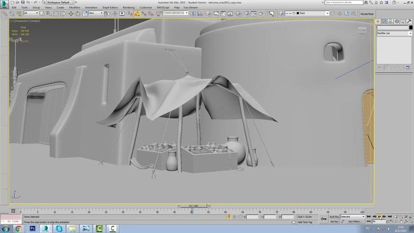Open the Modifiers menu

pos(74,7)
